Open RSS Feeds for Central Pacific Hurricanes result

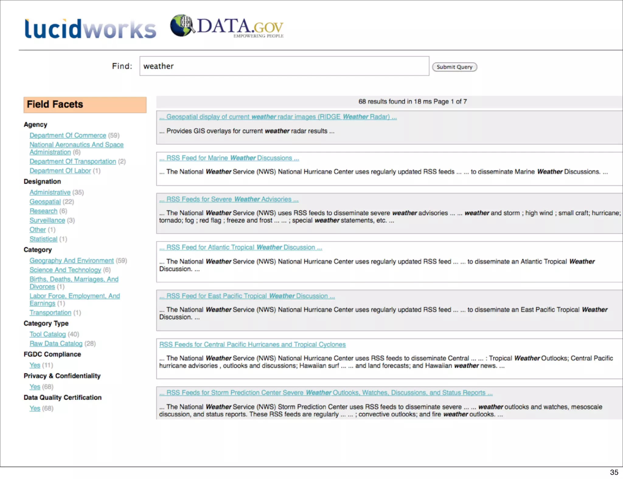252,344
